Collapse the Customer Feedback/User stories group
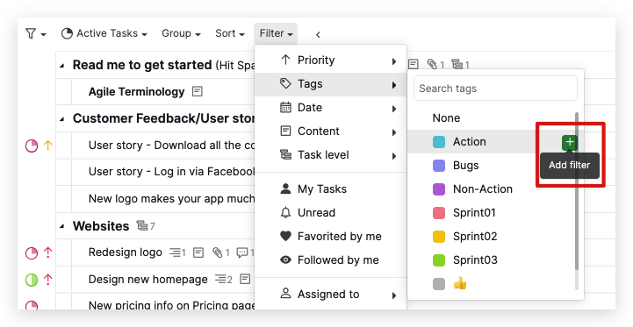Image resolution: width=633 pixels, height=327 pixels. coord(61,119)
